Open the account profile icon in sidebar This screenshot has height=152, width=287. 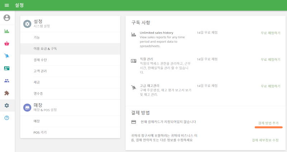click(x=7, y=18)
